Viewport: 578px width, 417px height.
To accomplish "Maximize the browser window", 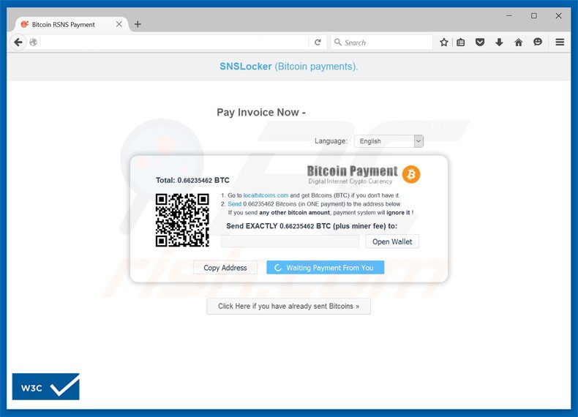I will 534,16.
